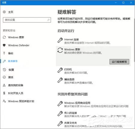The width and height of the screenshot is (135, 129).
Task: Click the 恢复 history clock icon
Action: click(4, 70)
